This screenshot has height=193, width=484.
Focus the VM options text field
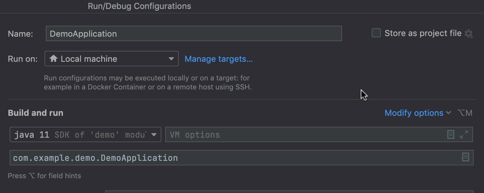point(303,134)
